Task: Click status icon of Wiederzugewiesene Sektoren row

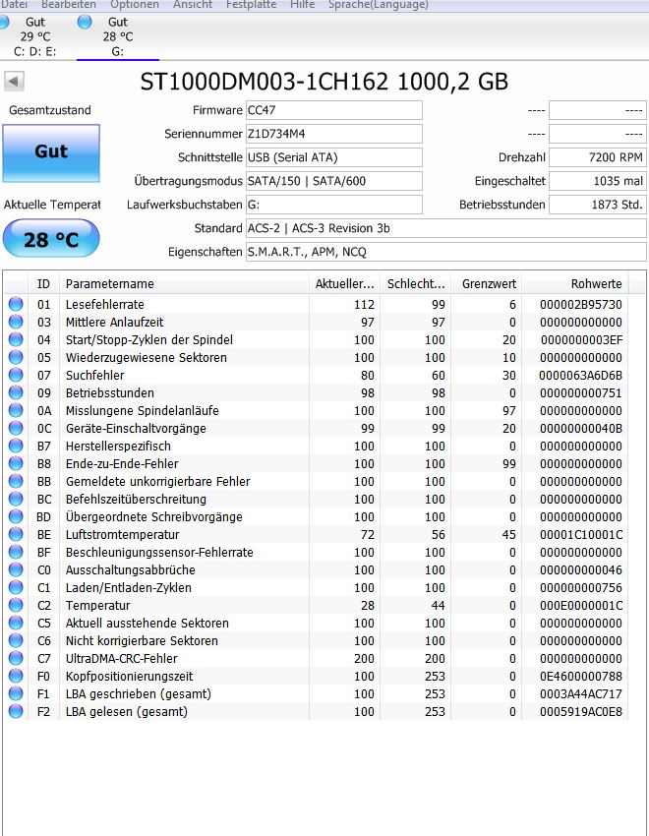Action: tap(16, 357)
